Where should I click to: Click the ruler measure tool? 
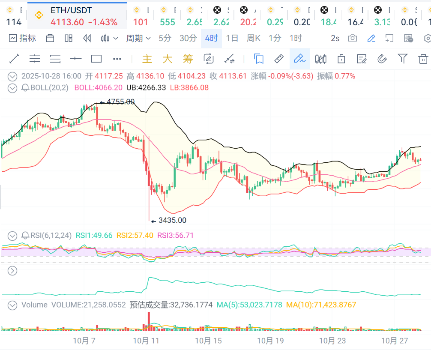click(279, 59)
